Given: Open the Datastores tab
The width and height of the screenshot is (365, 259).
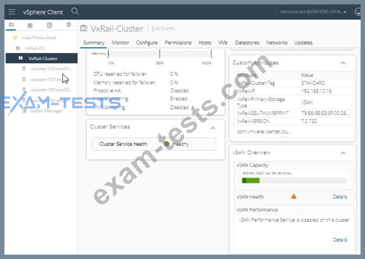Looking at the screenshot, I should (247, 43).
